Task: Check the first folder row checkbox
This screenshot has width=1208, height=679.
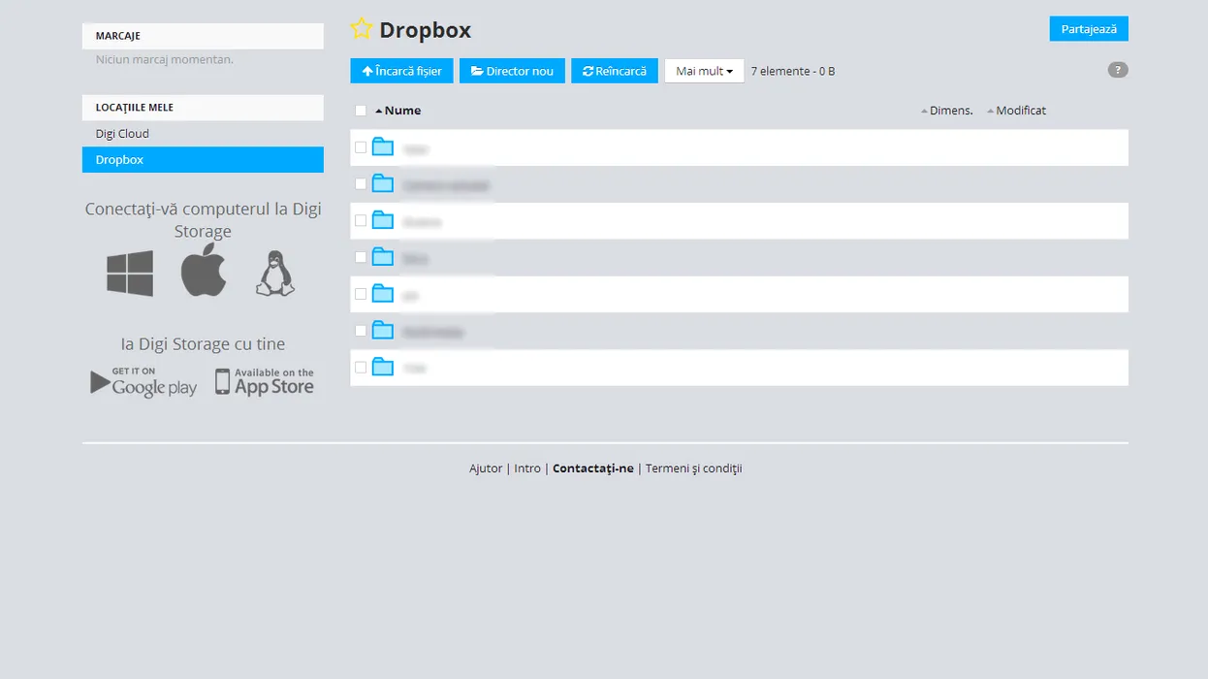Action: pyautogui.click(x=361, y=147)
